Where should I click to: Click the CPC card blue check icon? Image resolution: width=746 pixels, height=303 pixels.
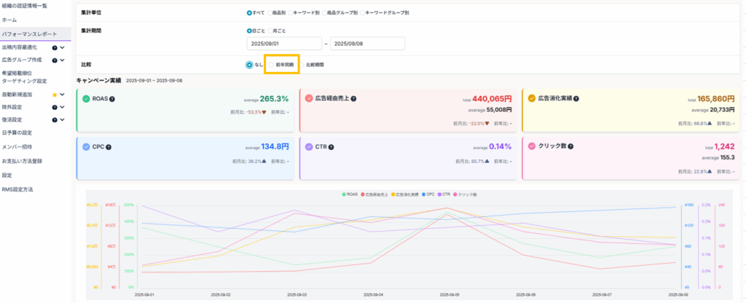point(87,146)
